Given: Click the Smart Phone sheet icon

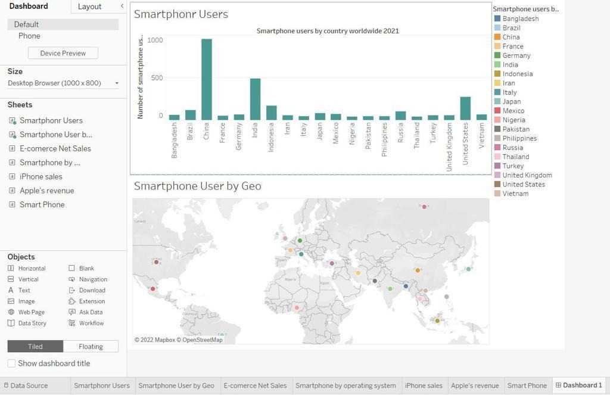Looking at the screenshot, I should coord(12,205).
